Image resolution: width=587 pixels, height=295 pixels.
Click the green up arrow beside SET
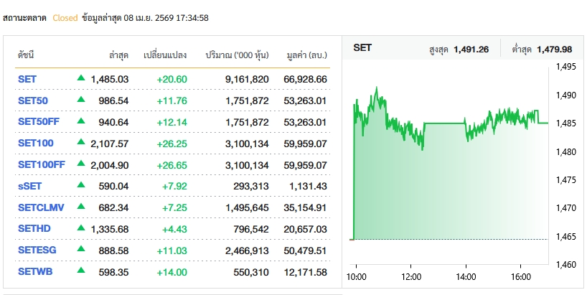[x=81, y=78]
